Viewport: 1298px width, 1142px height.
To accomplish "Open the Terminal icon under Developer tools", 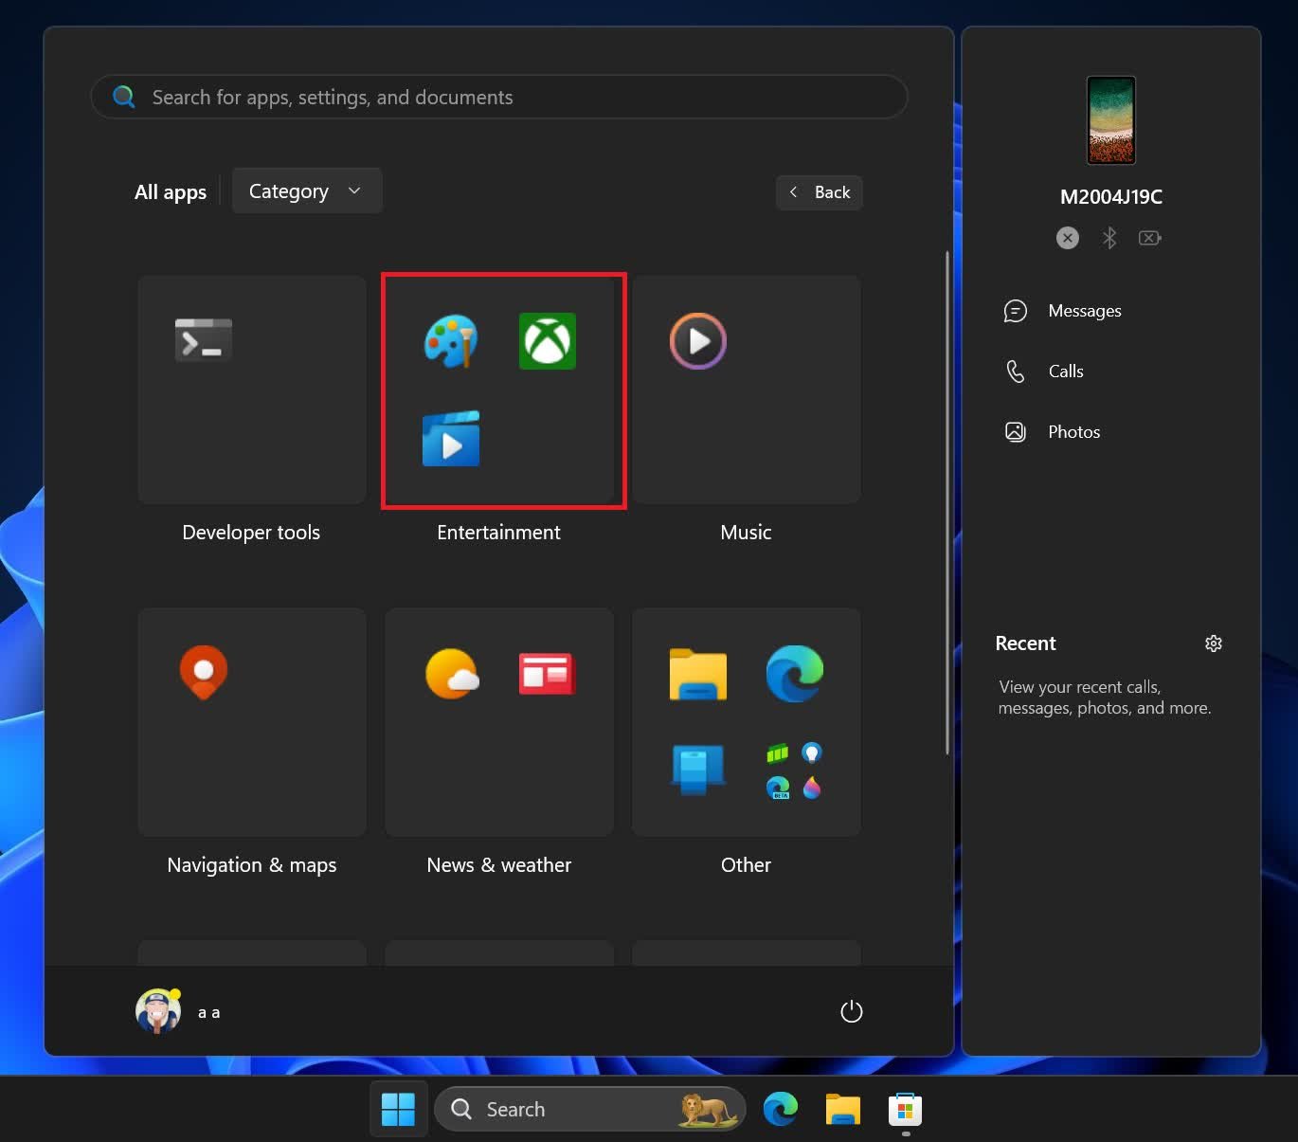I will tap(204, 341).
